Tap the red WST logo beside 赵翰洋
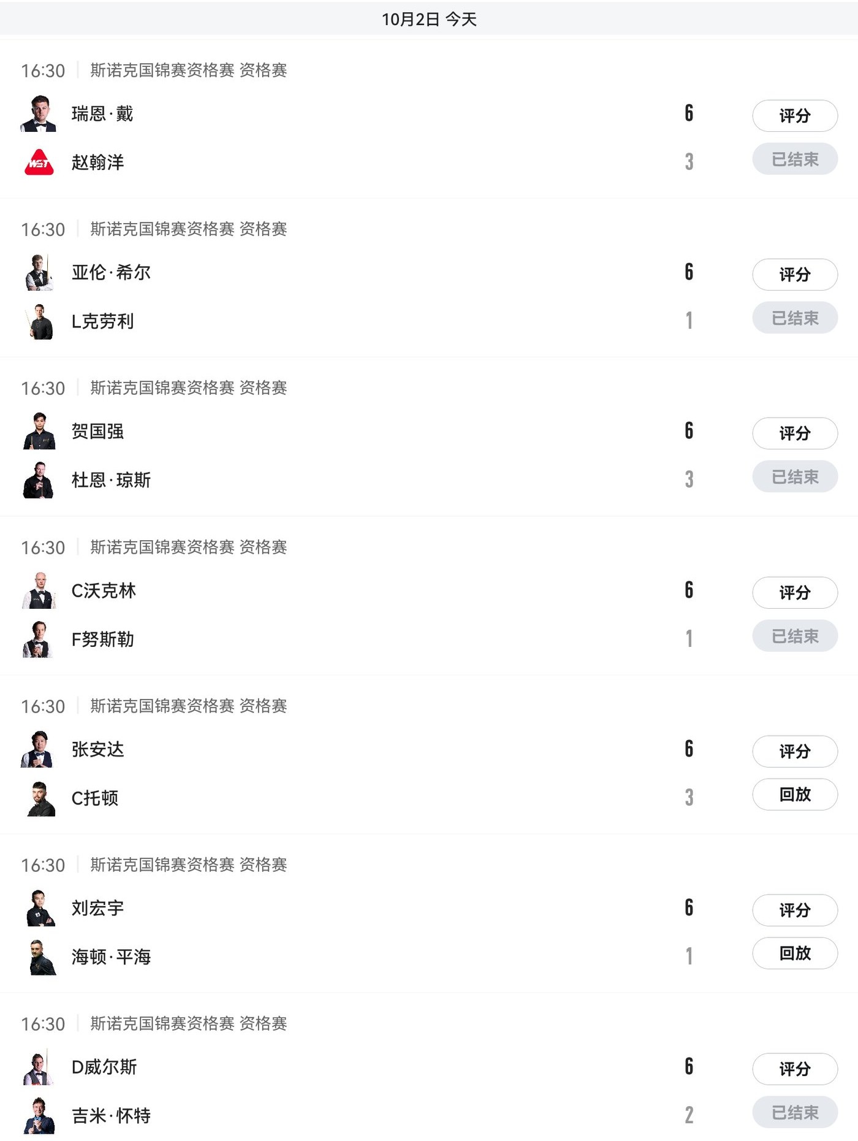 tap(39, 162)
